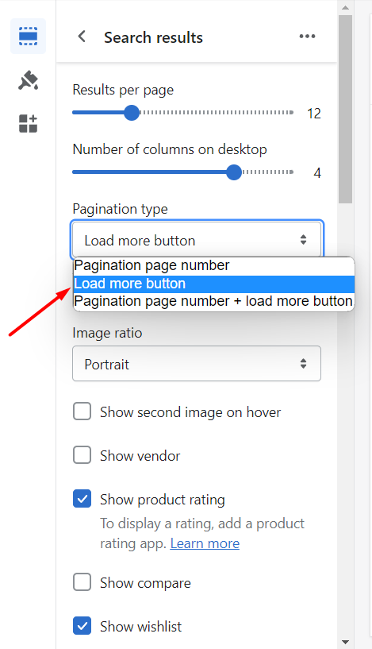372x649 pixels.
Task: Select Pagination page number + load more button
Action: point(213,301)
